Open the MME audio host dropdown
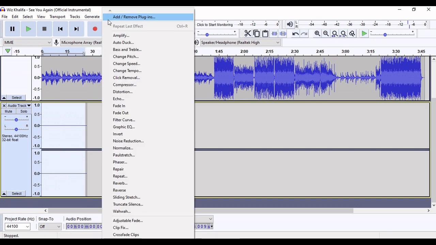436x245 pixels. click(27, 43)
